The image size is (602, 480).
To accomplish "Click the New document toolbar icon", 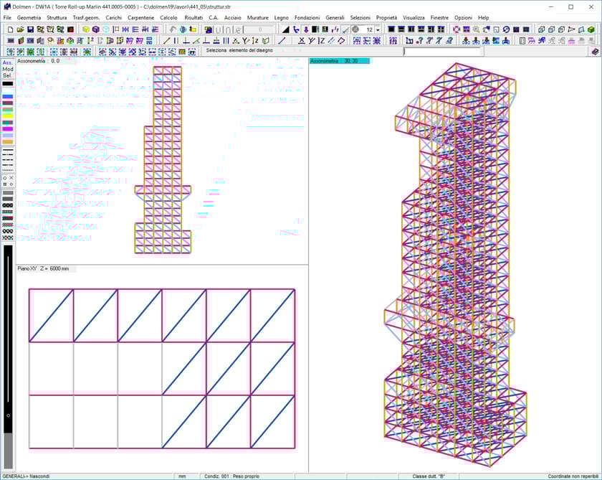I will (11, 30).
